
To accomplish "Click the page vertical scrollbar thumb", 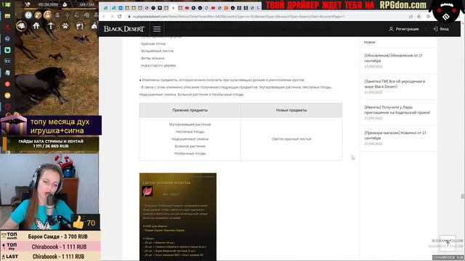I will (x=462, y=196).
